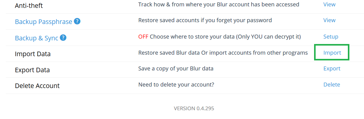Image resolution: width=364 pixels, height=119 pixels.
Task: Open the Anti-theft View link
Action: [329, 4]
